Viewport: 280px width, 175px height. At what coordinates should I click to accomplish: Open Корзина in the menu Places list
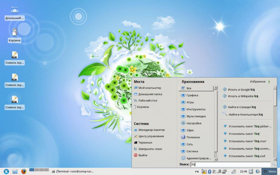[x=141, y=107]
